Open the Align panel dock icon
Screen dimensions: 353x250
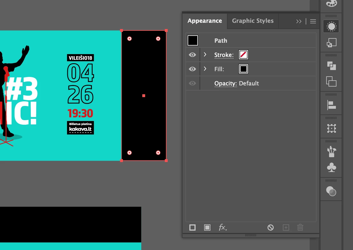(x=331, y=105)
